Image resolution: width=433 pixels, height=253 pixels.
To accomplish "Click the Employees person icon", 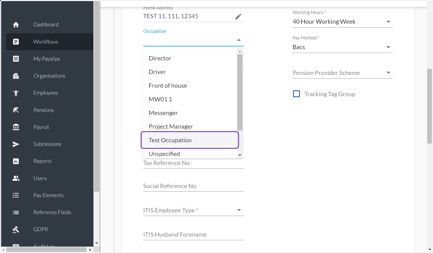I will click(16, 93).
